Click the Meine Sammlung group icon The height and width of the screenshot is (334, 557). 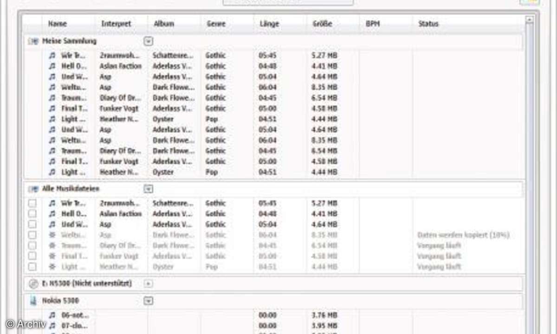coord(33,41)
